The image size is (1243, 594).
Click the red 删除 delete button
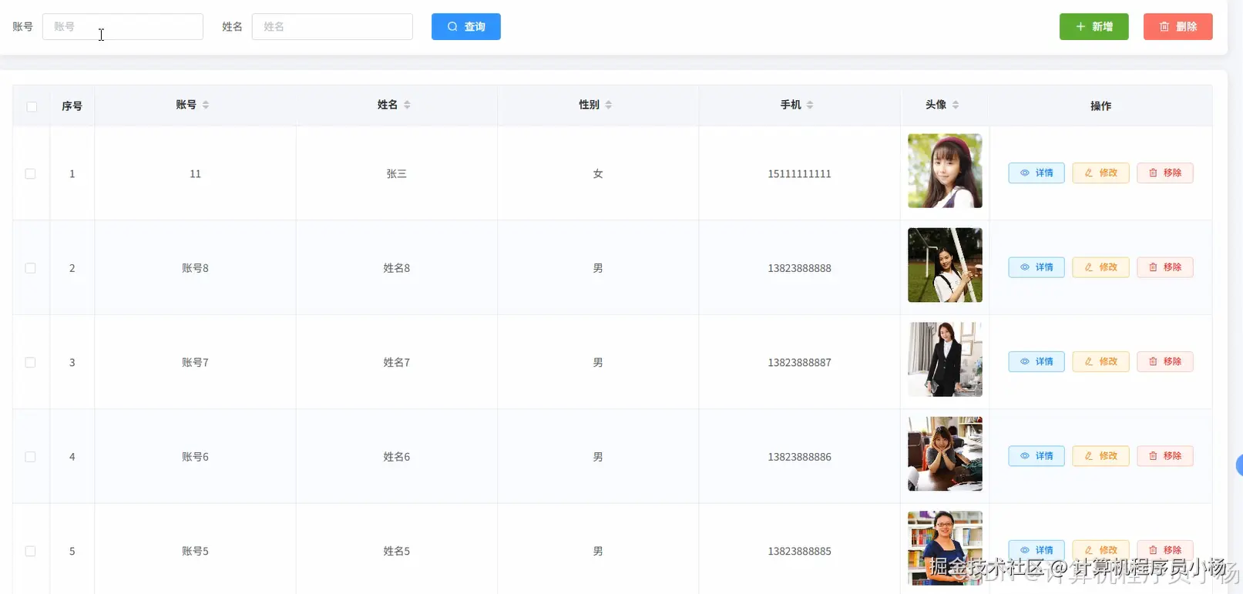[x=1177, y=27]
